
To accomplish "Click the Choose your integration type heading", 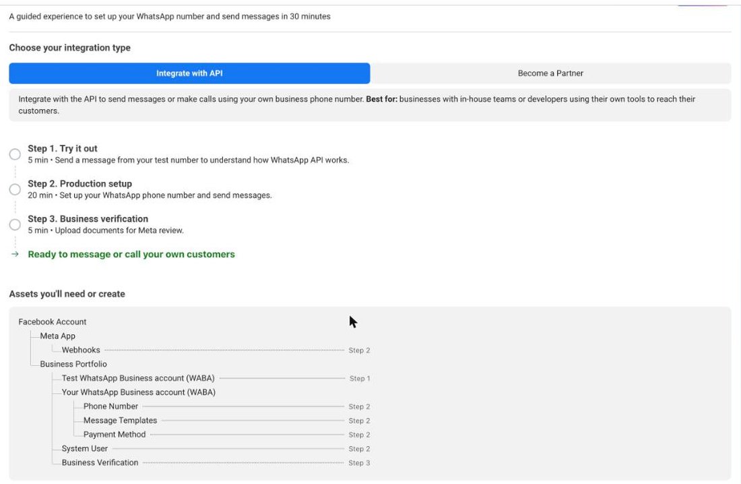I will pyautogui.click(x=69, y=48).
